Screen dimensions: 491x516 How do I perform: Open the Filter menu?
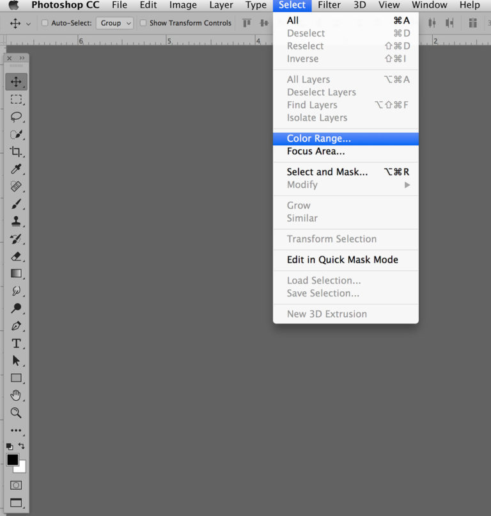click(x=329, y=5)
